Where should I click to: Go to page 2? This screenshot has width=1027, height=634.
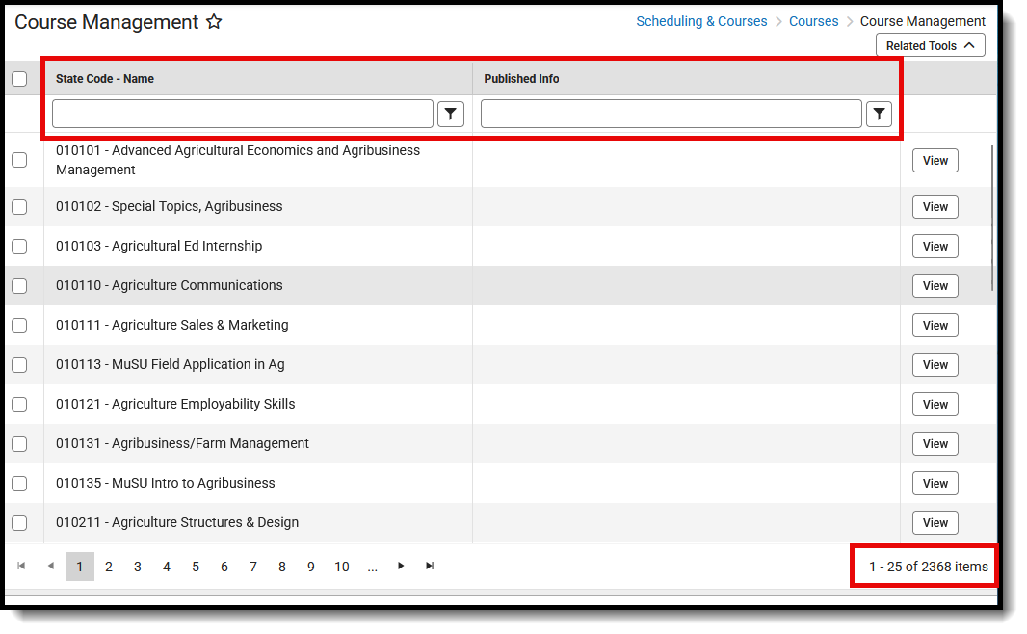click(x=109, y=567)
